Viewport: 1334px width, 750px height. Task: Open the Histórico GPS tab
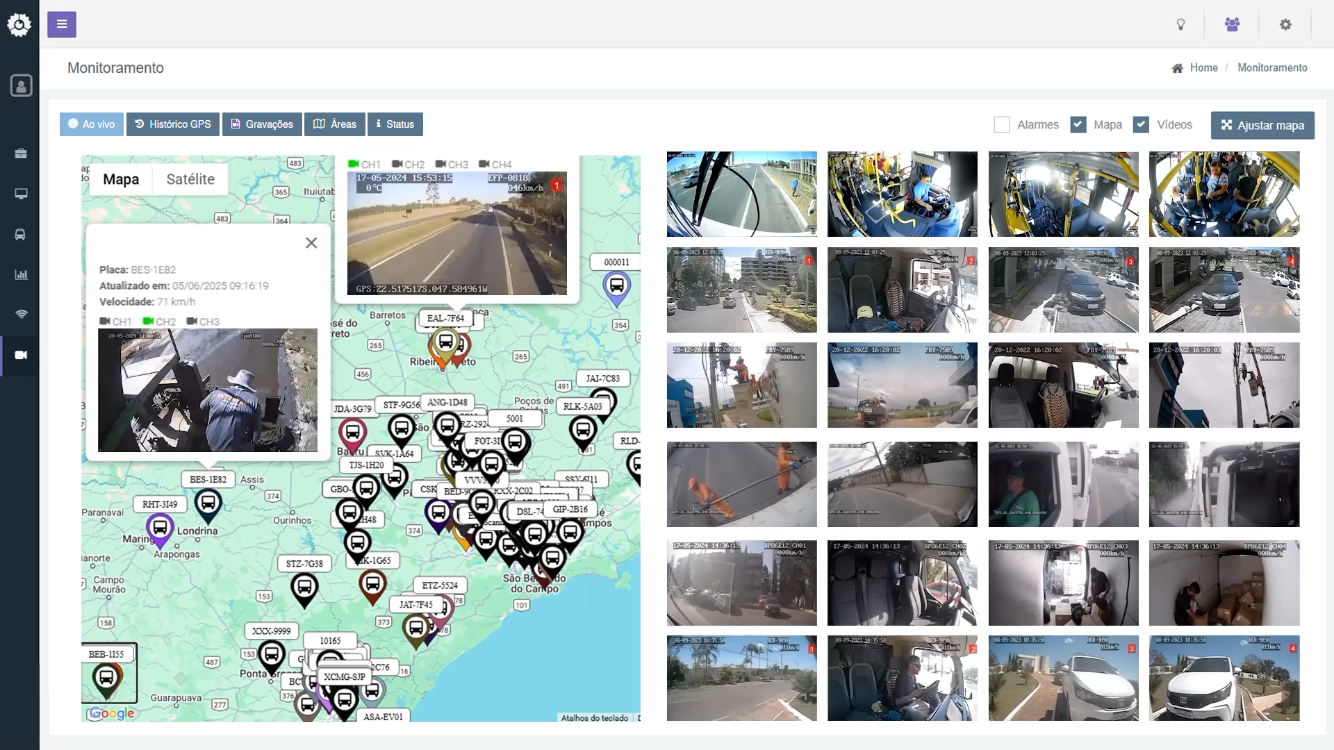(x=173, y=124)
